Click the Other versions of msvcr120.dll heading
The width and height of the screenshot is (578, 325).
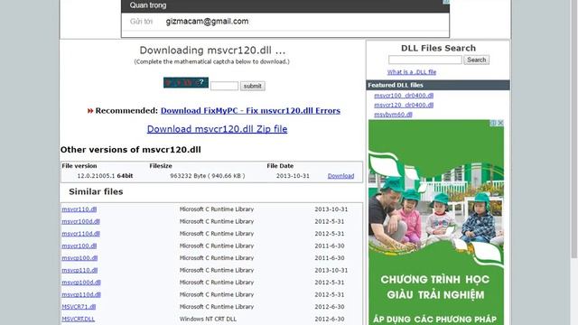(131, 150)
